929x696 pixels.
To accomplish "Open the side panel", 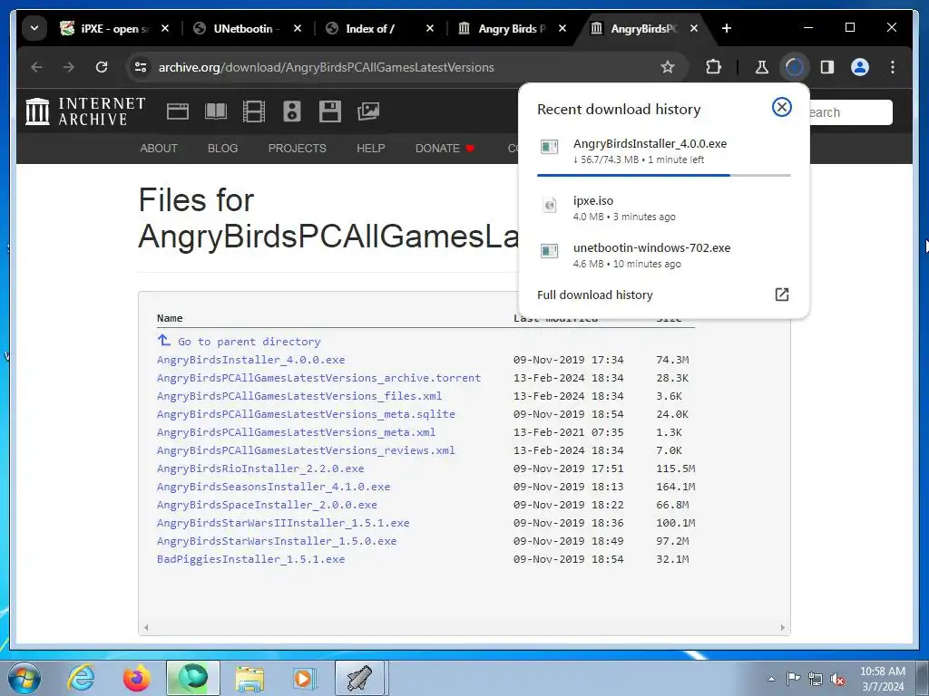I will (827, 67).
